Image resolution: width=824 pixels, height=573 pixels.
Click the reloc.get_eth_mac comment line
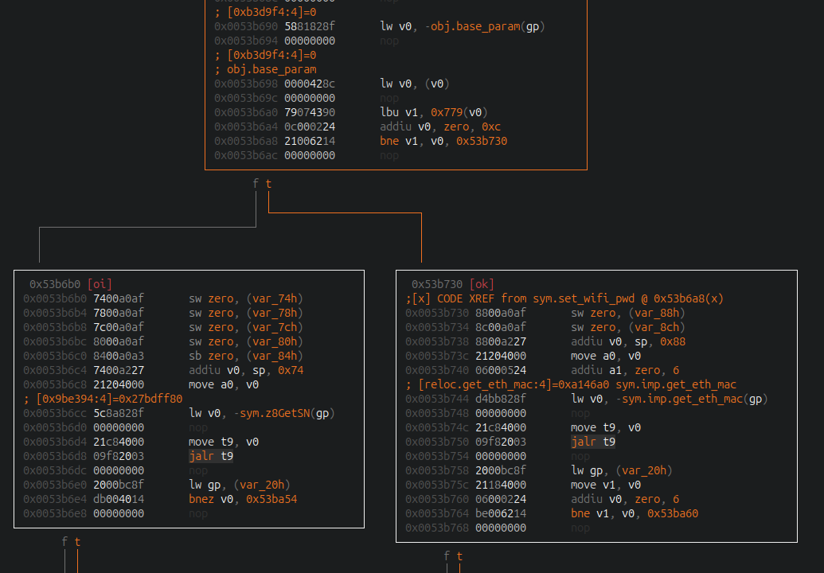click(x=571, y=384)
